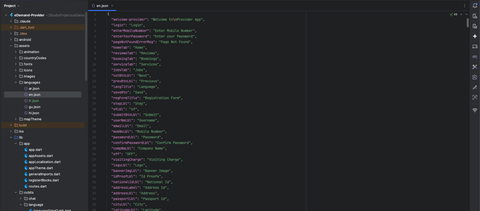Open the Wi-Fi pairing icon in right sidebar
Viewport: 480px width, 211px height.
[475, 110]
